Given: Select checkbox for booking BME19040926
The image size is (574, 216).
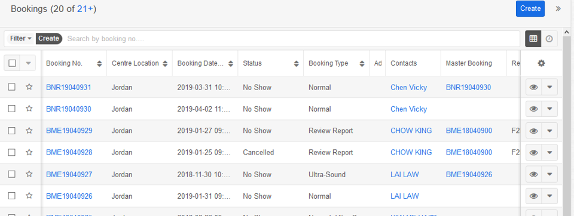Looking at the screenshot, I should (x=12, y=196).
